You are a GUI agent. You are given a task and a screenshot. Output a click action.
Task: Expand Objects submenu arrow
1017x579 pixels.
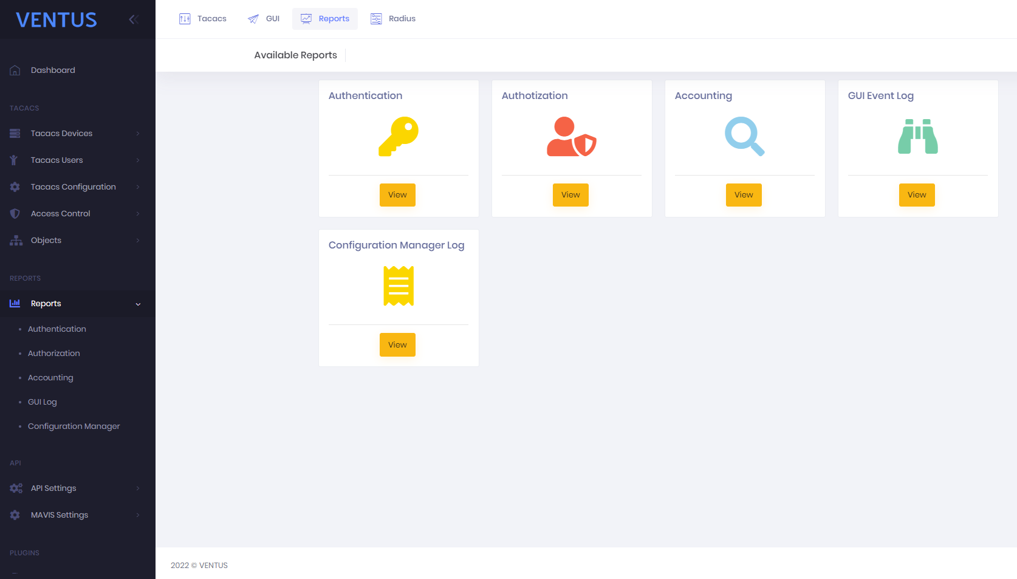(x=138, y=241)
